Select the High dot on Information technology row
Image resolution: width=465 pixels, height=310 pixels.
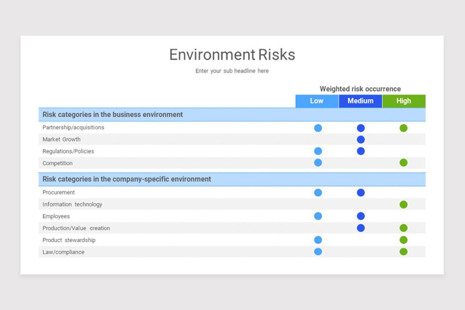(x=404, y=204)
